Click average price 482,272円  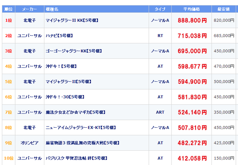pos(192,143)
